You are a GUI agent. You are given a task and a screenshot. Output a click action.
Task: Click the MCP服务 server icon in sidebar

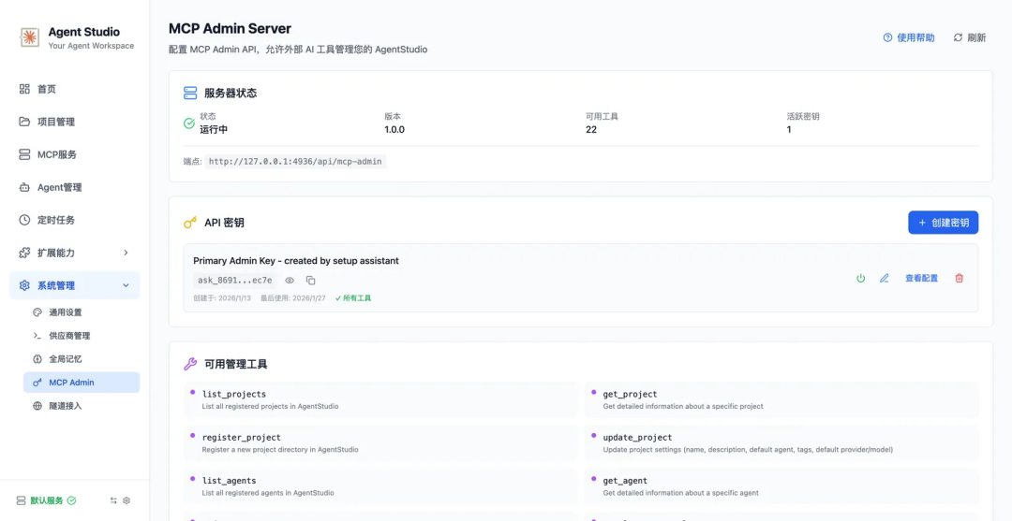click(24, 154)
